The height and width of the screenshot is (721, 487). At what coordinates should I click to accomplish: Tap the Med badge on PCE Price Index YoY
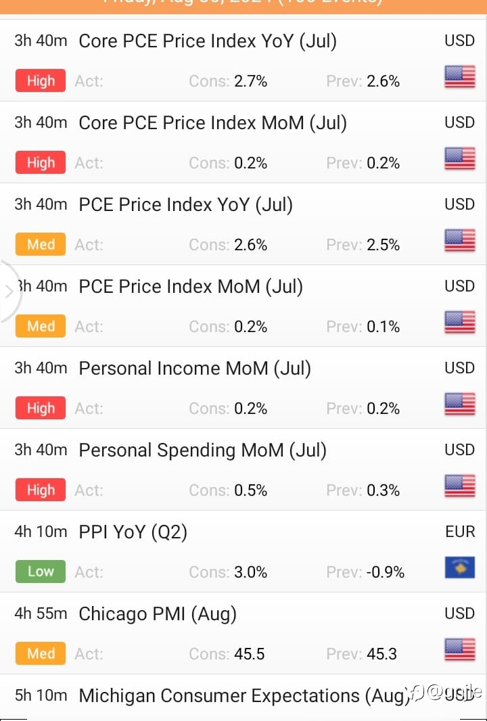41,244
